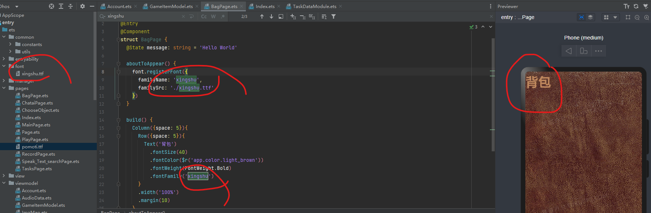This screenshot has width=651, height=213.
Task: Hide the project tool window
Action: point(92,6)
